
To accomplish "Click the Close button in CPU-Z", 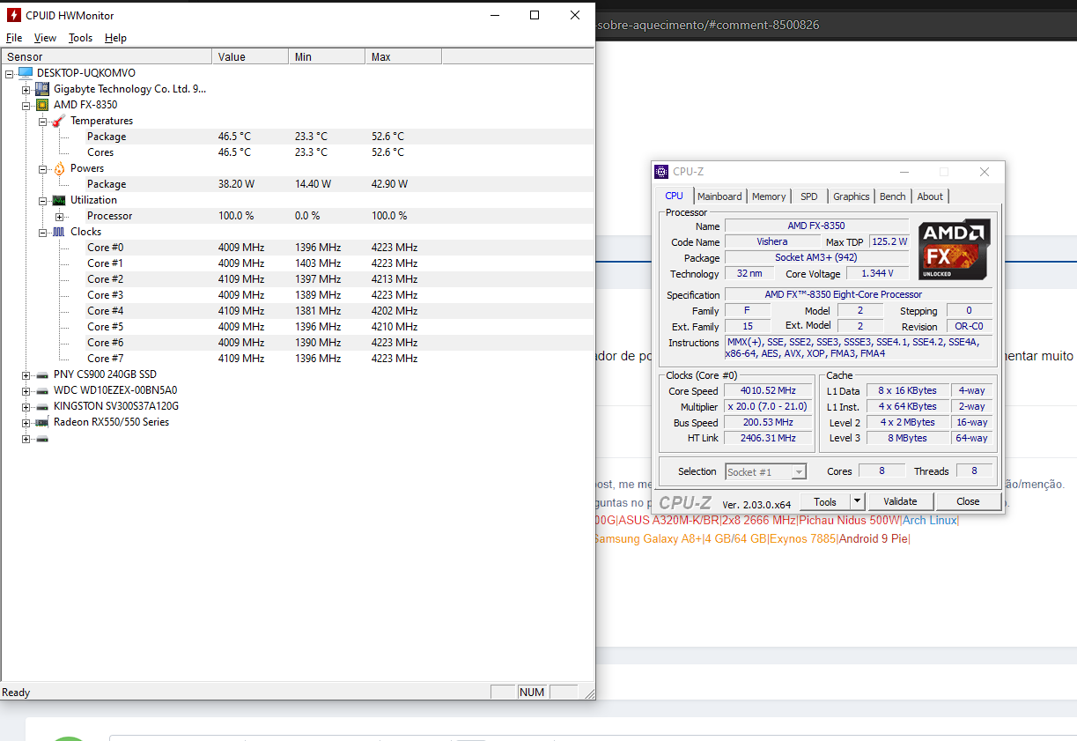I will click(x=968, y=501).
